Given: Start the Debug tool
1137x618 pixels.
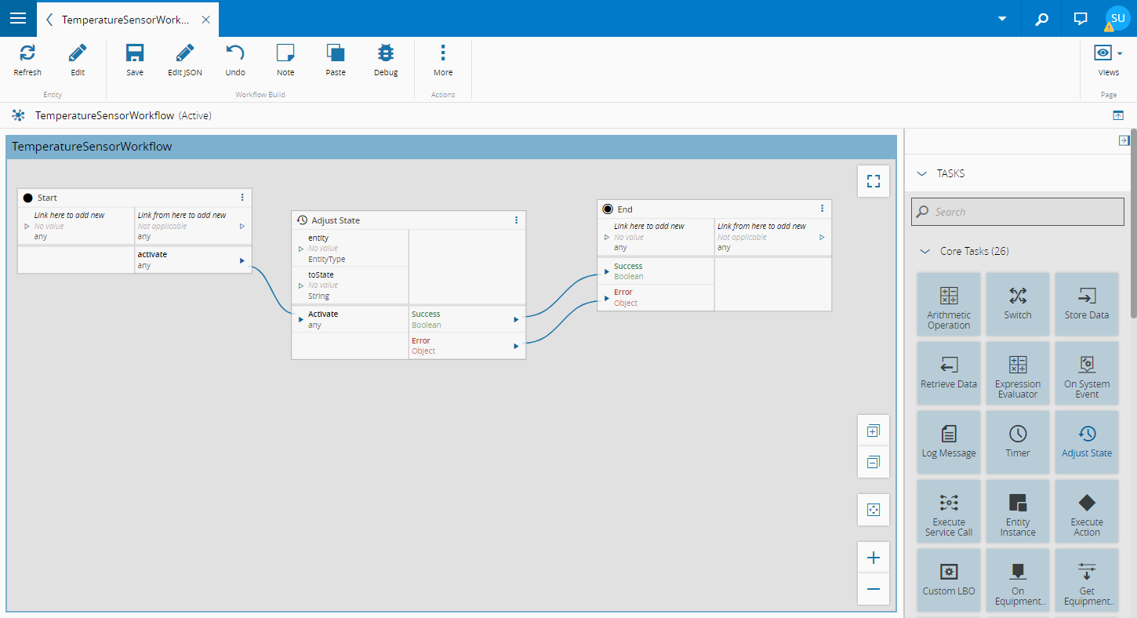Looking at the screenshot, I should (x=386, y=53).
